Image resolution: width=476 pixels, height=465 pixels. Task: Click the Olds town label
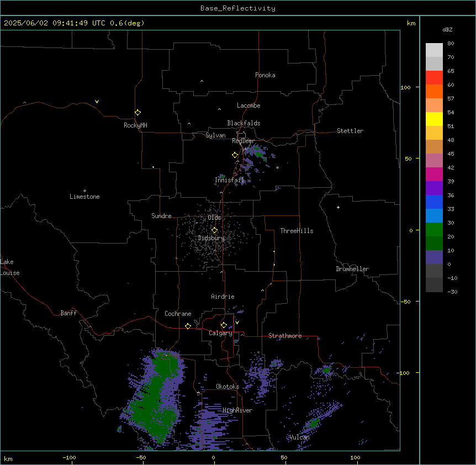tap(214, 218)
